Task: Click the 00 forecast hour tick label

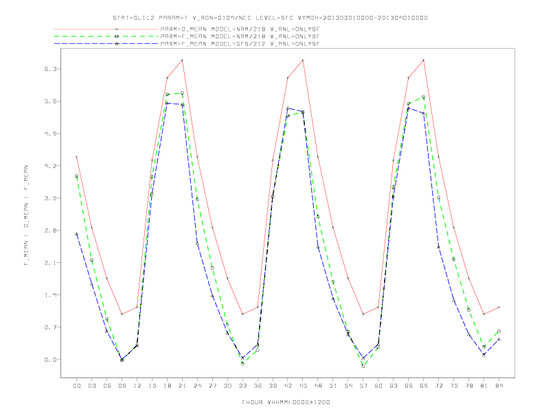Action: point(77,386)
